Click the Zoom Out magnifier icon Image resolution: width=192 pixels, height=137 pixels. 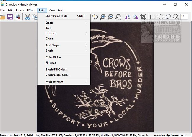click(x=110, y=17)
